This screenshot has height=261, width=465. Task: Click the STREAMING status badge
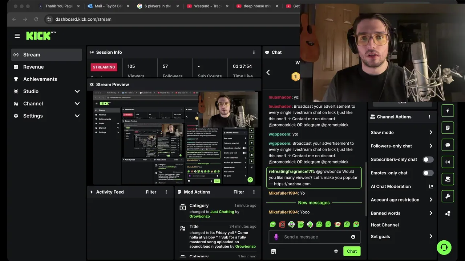click(104, 67)
